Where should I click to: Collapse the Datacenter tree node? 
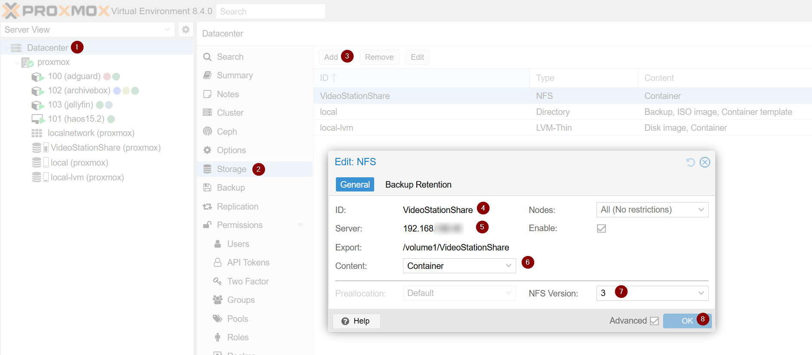[6, 48]
